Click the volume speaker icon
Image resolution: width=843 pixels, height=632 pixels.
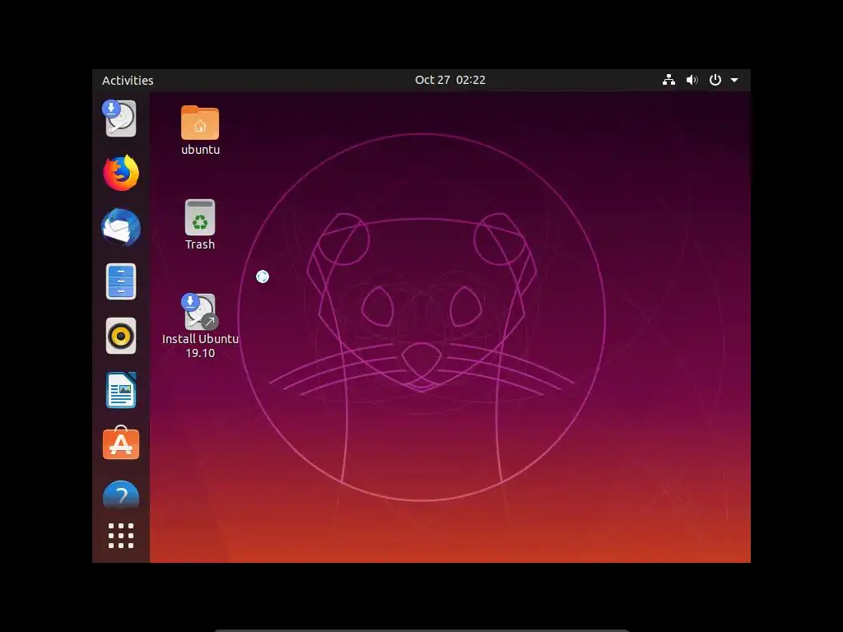pyautogui.click(x=692, y=80)
